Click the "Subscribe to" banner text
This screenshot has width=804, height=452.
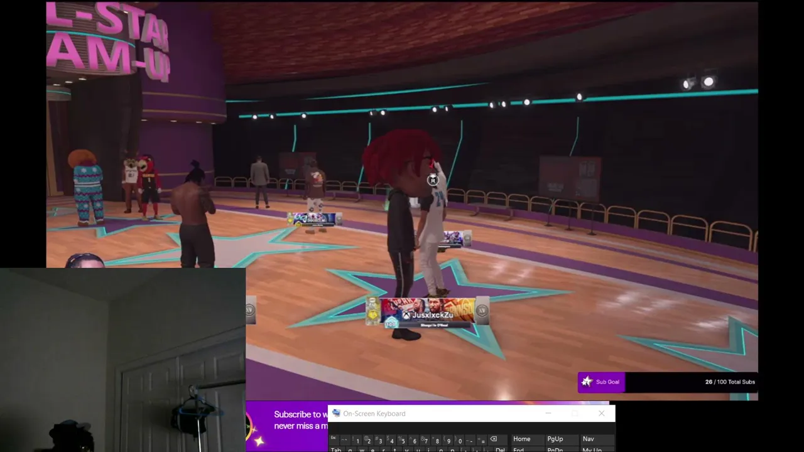tap(297, 414)
